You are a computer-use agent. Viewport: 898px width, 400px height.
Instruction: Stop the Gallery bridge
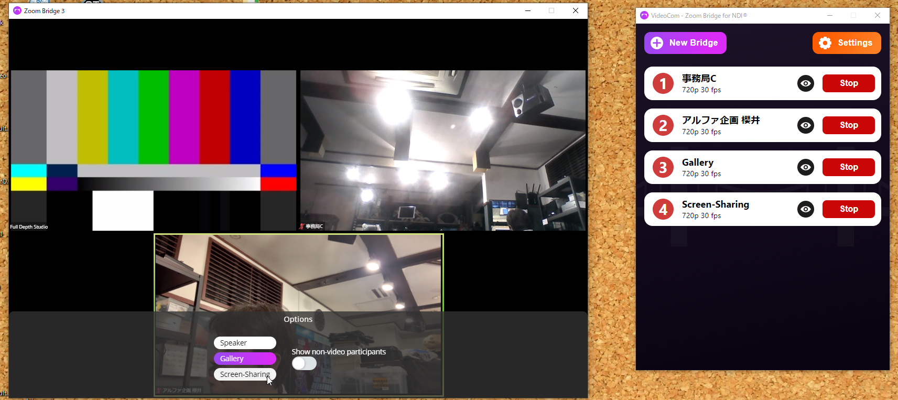click(x=849, y=167)
